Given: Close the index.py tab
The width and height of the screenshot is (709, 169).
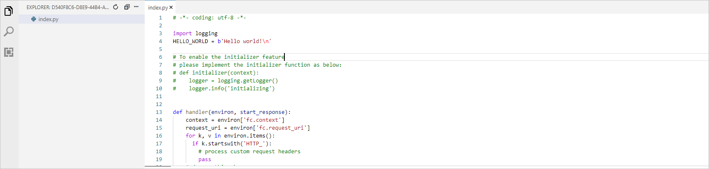Looking at the screenshot, I should [x=171, y=7].
